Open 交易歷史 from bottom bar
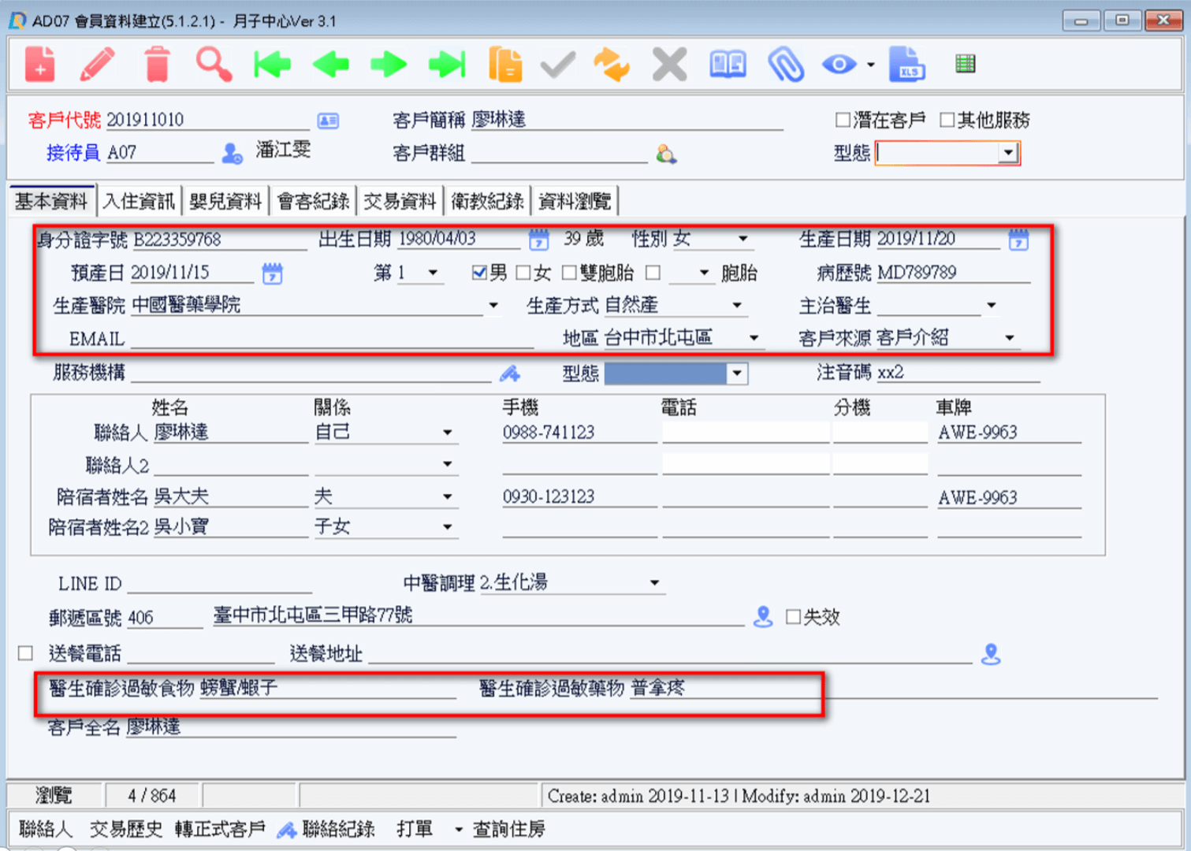The width and height of the screenshot is (1191, 851). coord(126,829)
